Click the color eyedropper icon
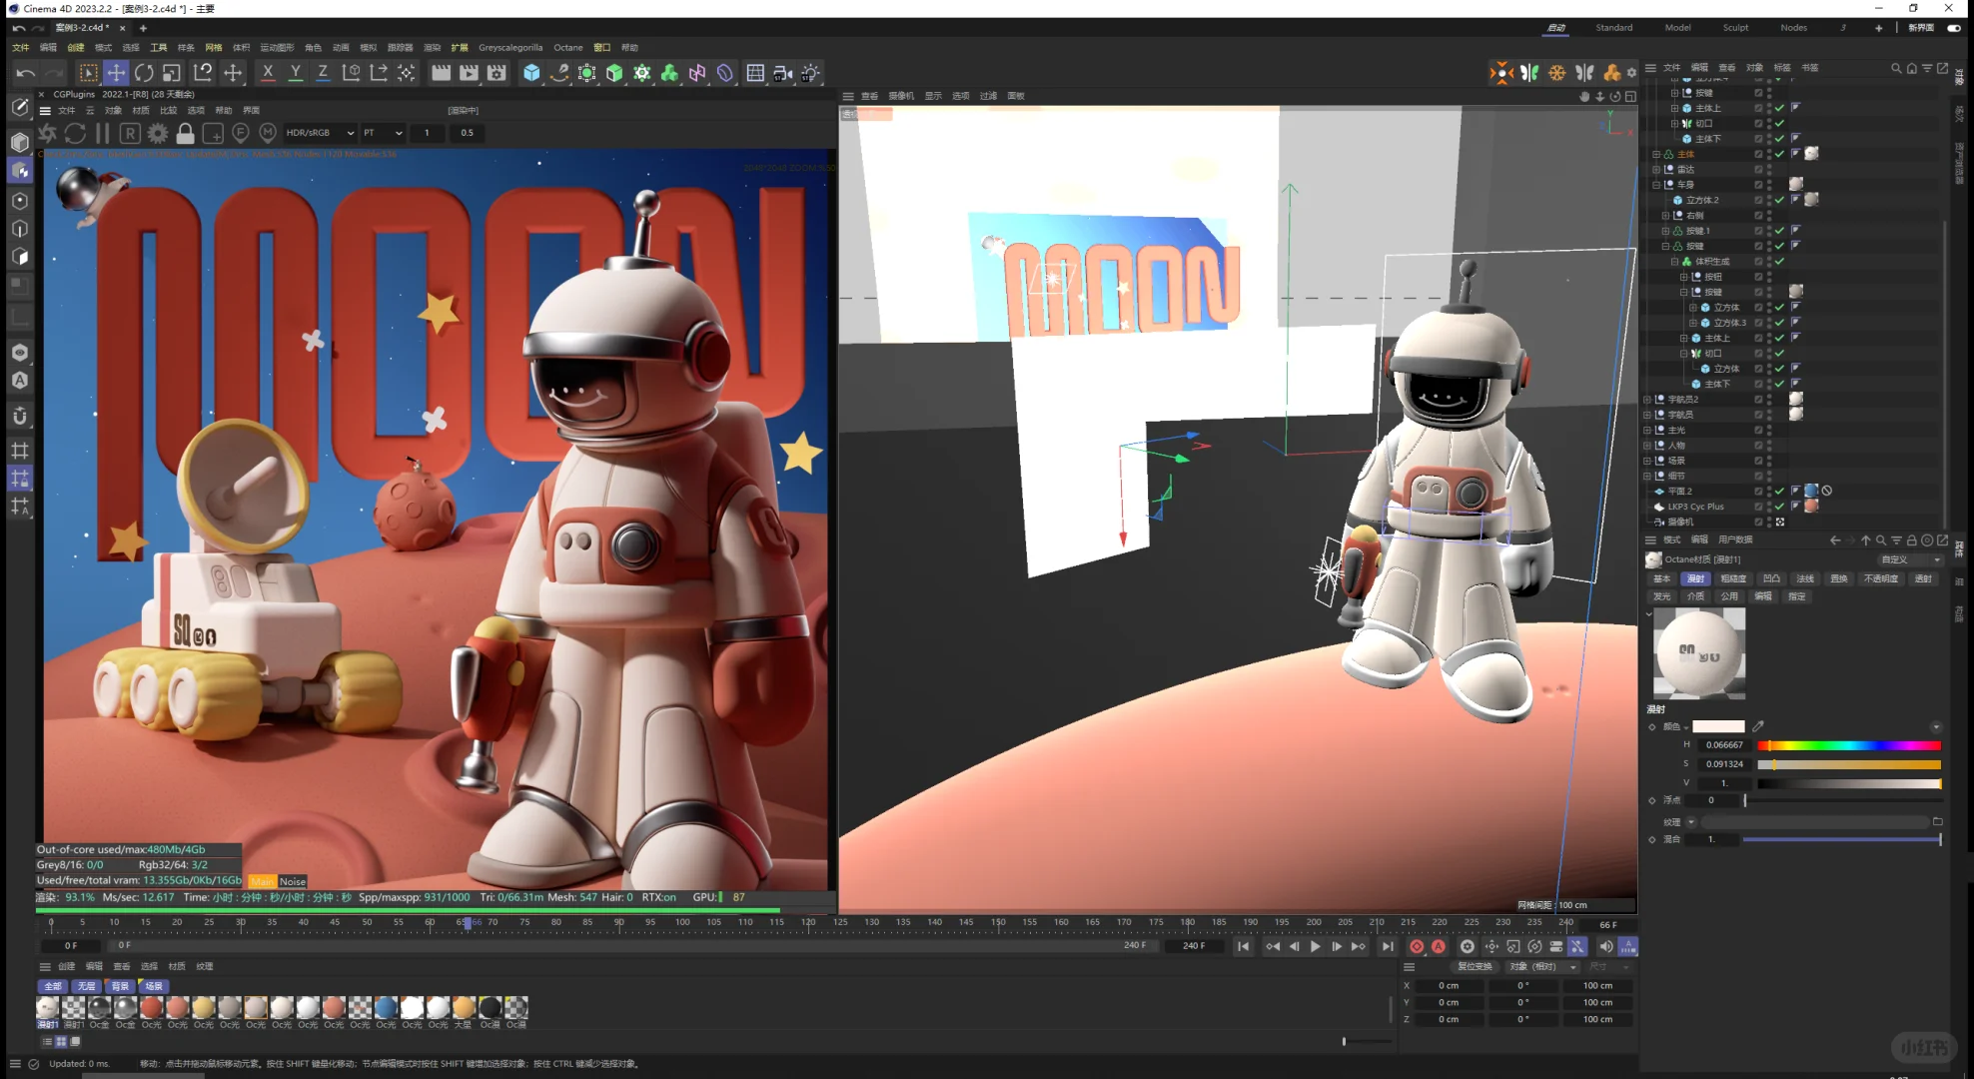This screenshot has height=1079, width=1974. click(x=1758, y=726)
